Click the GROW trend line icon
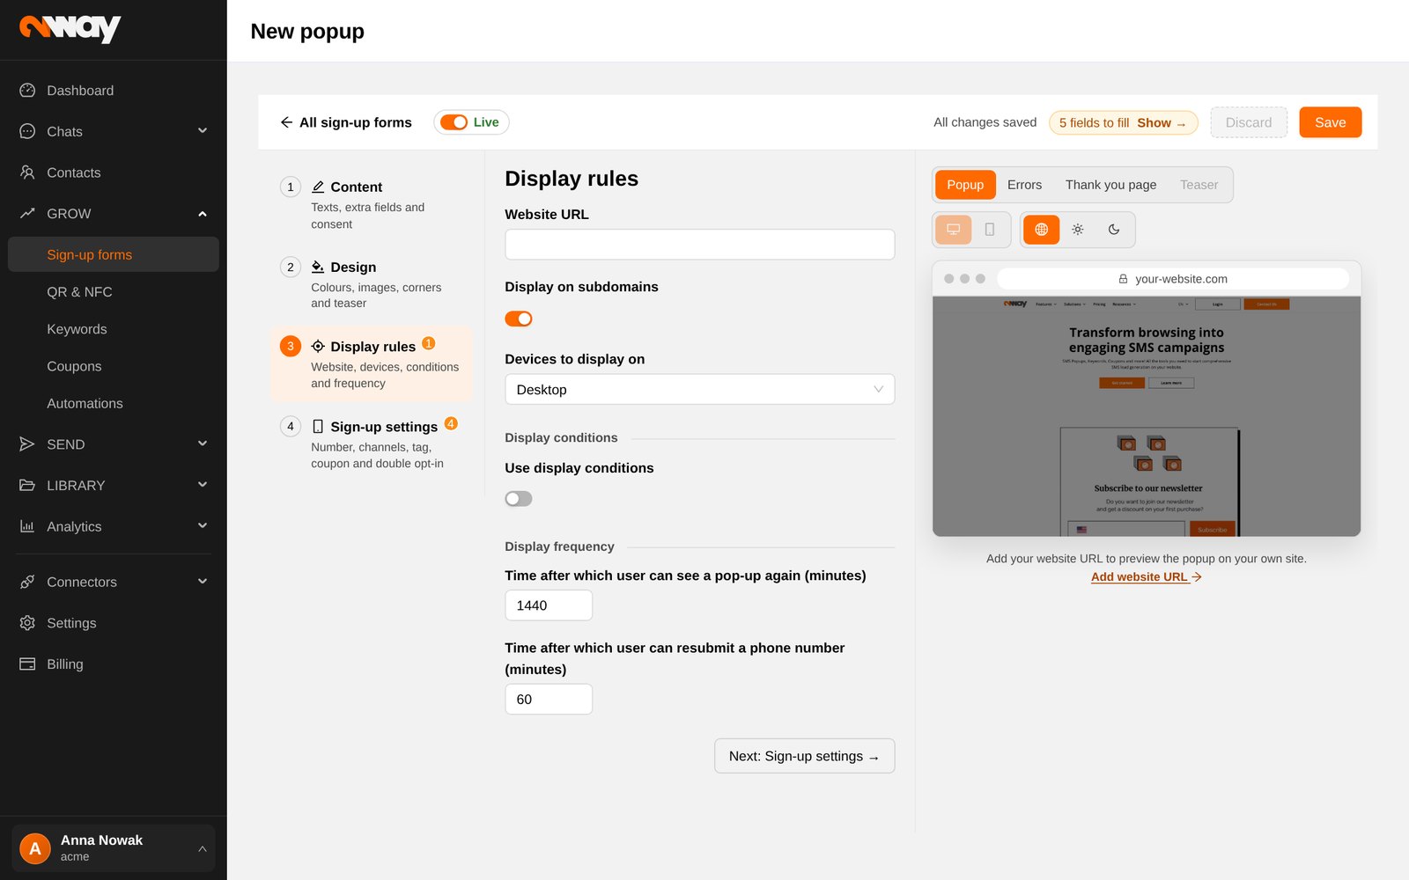Screen dimensions: 1409x880 (x=27, y=214)
